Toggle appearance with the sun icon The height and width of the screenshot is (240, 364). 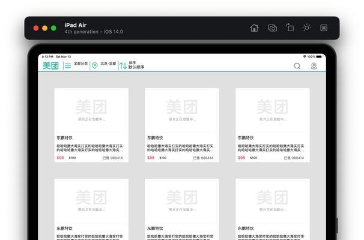pyautogui.click(x=307, y=28)
